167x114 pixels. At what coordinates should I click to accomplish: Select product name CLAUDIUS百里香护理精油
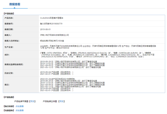[x=52, y=18]
